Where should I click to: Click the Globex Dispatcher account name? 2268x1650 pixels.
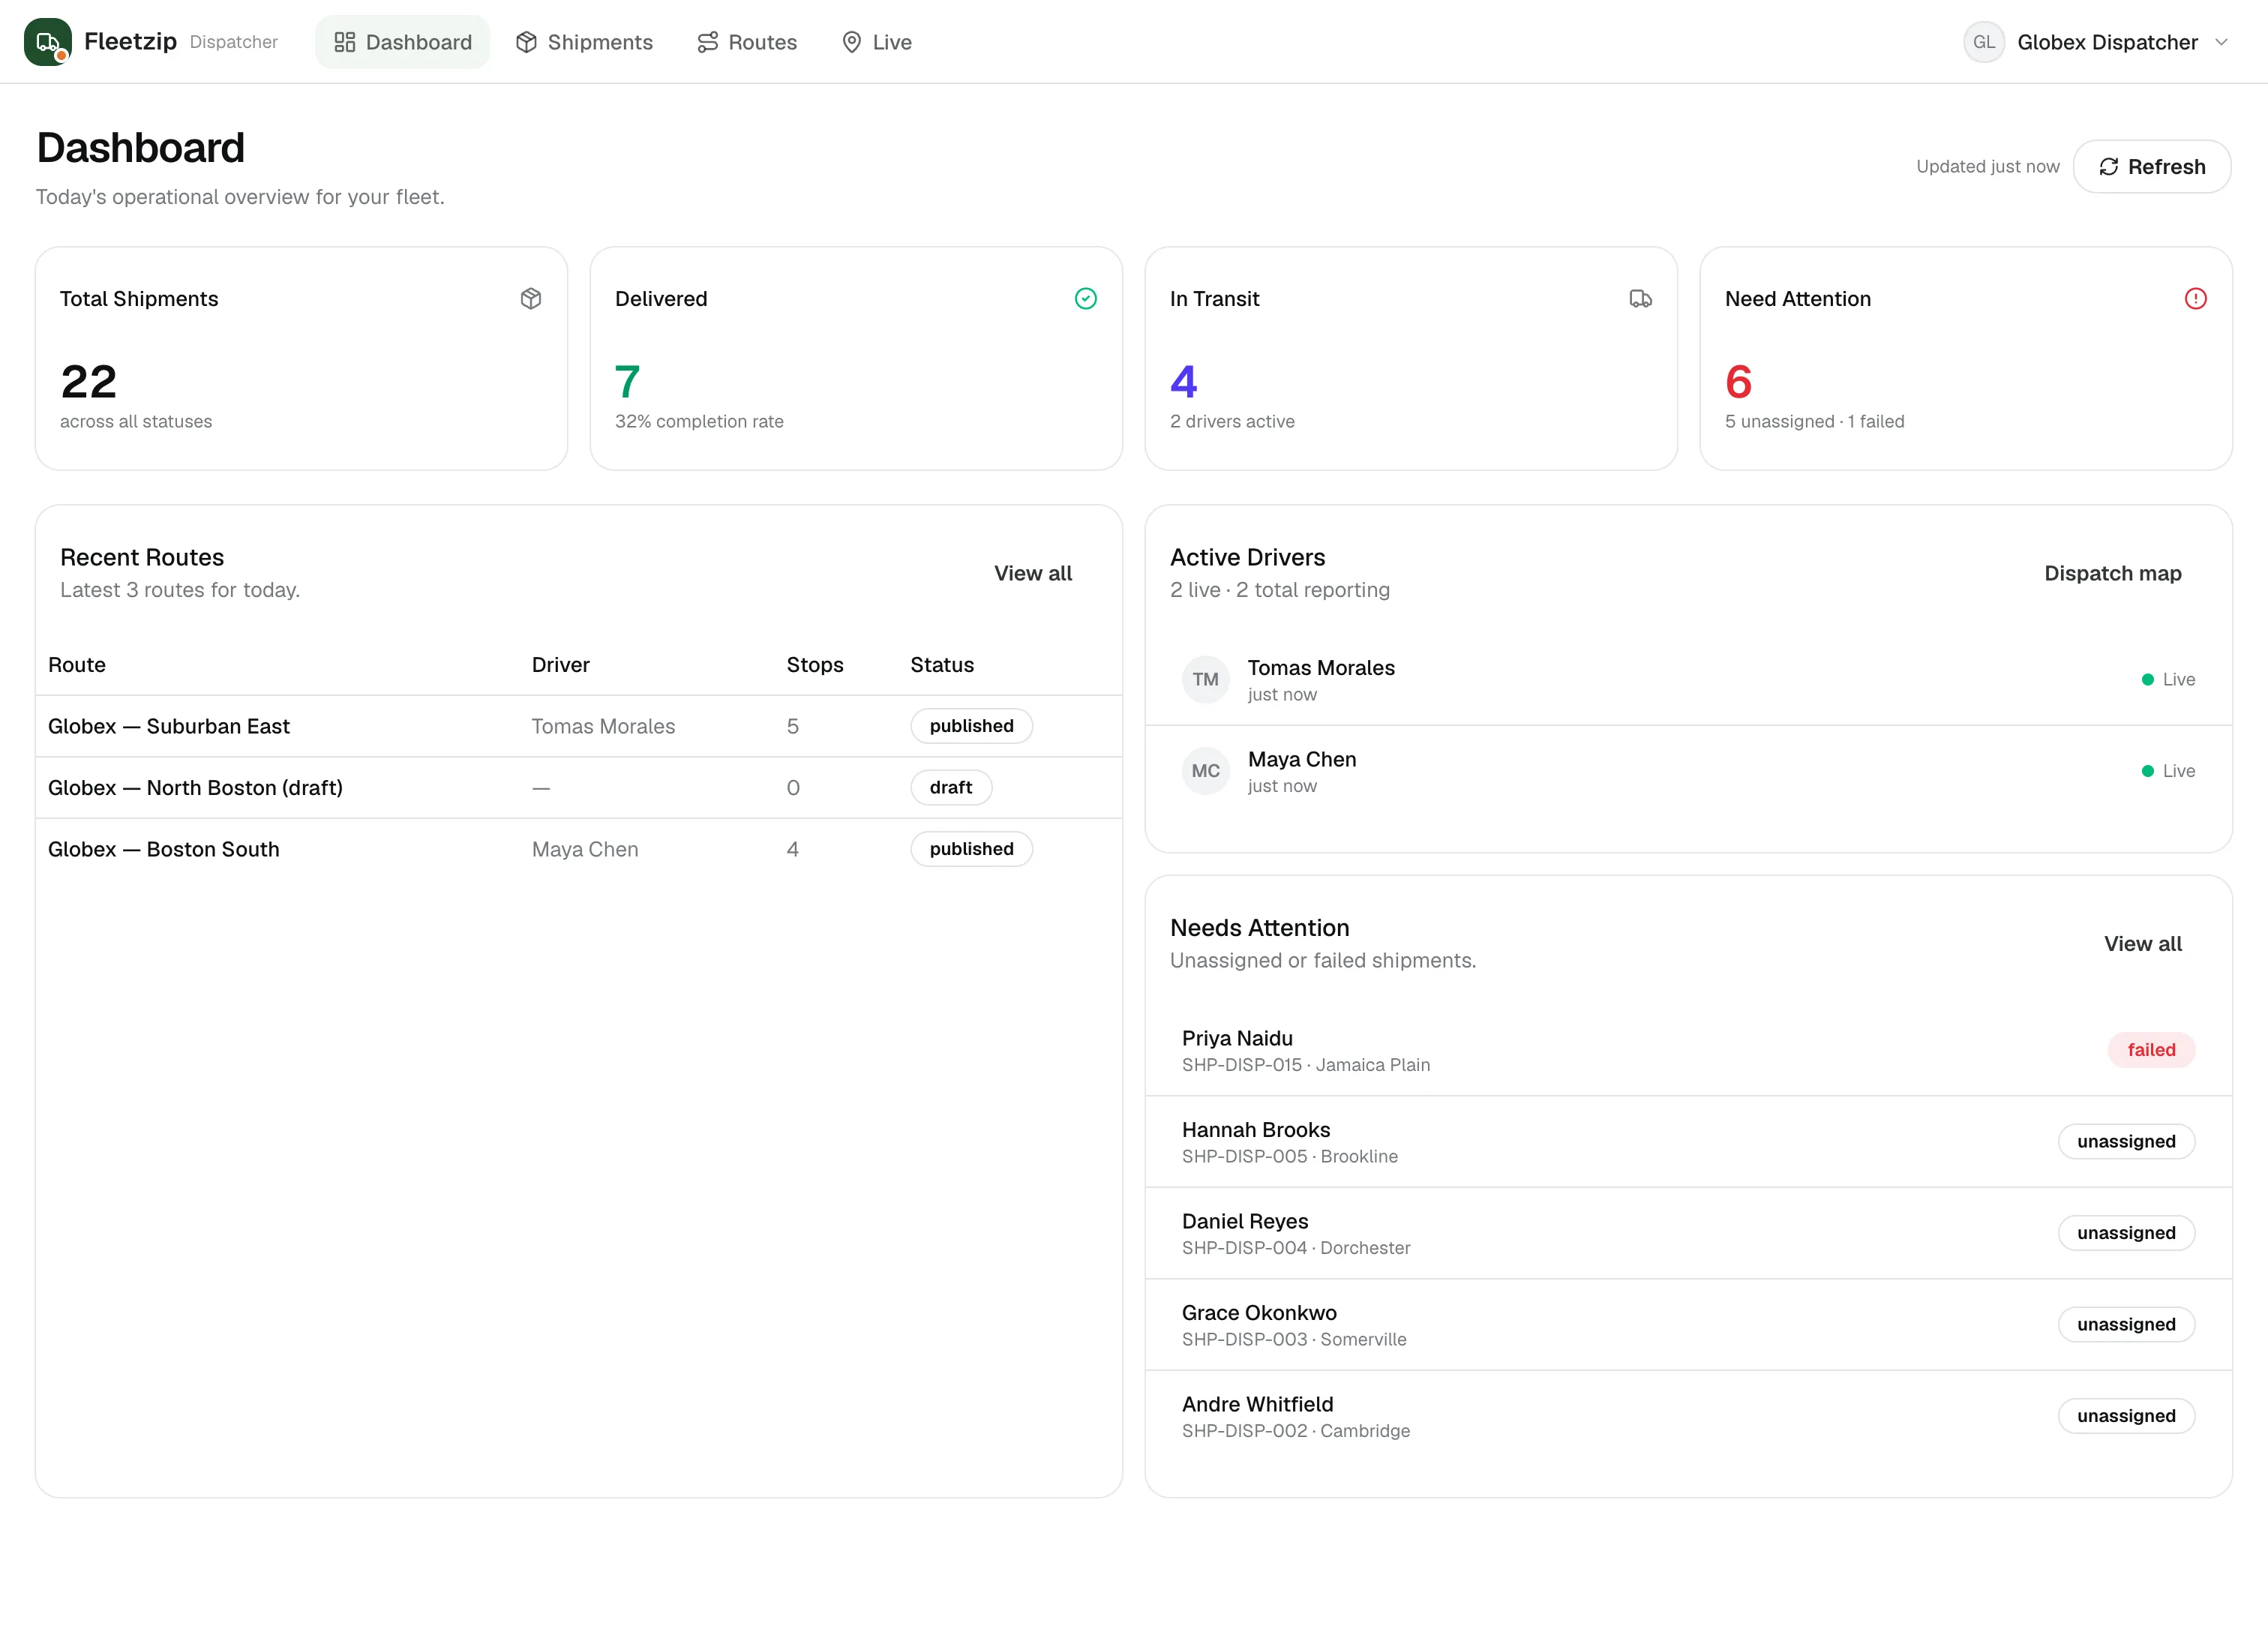[2107, 42]
